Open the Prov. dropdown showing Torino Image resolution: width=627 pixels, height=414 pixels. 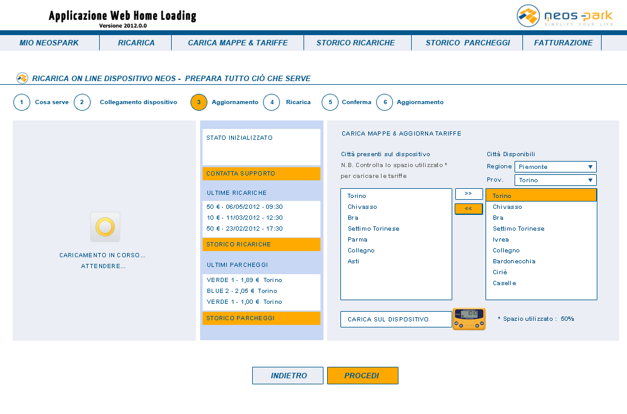coord(555,180)
